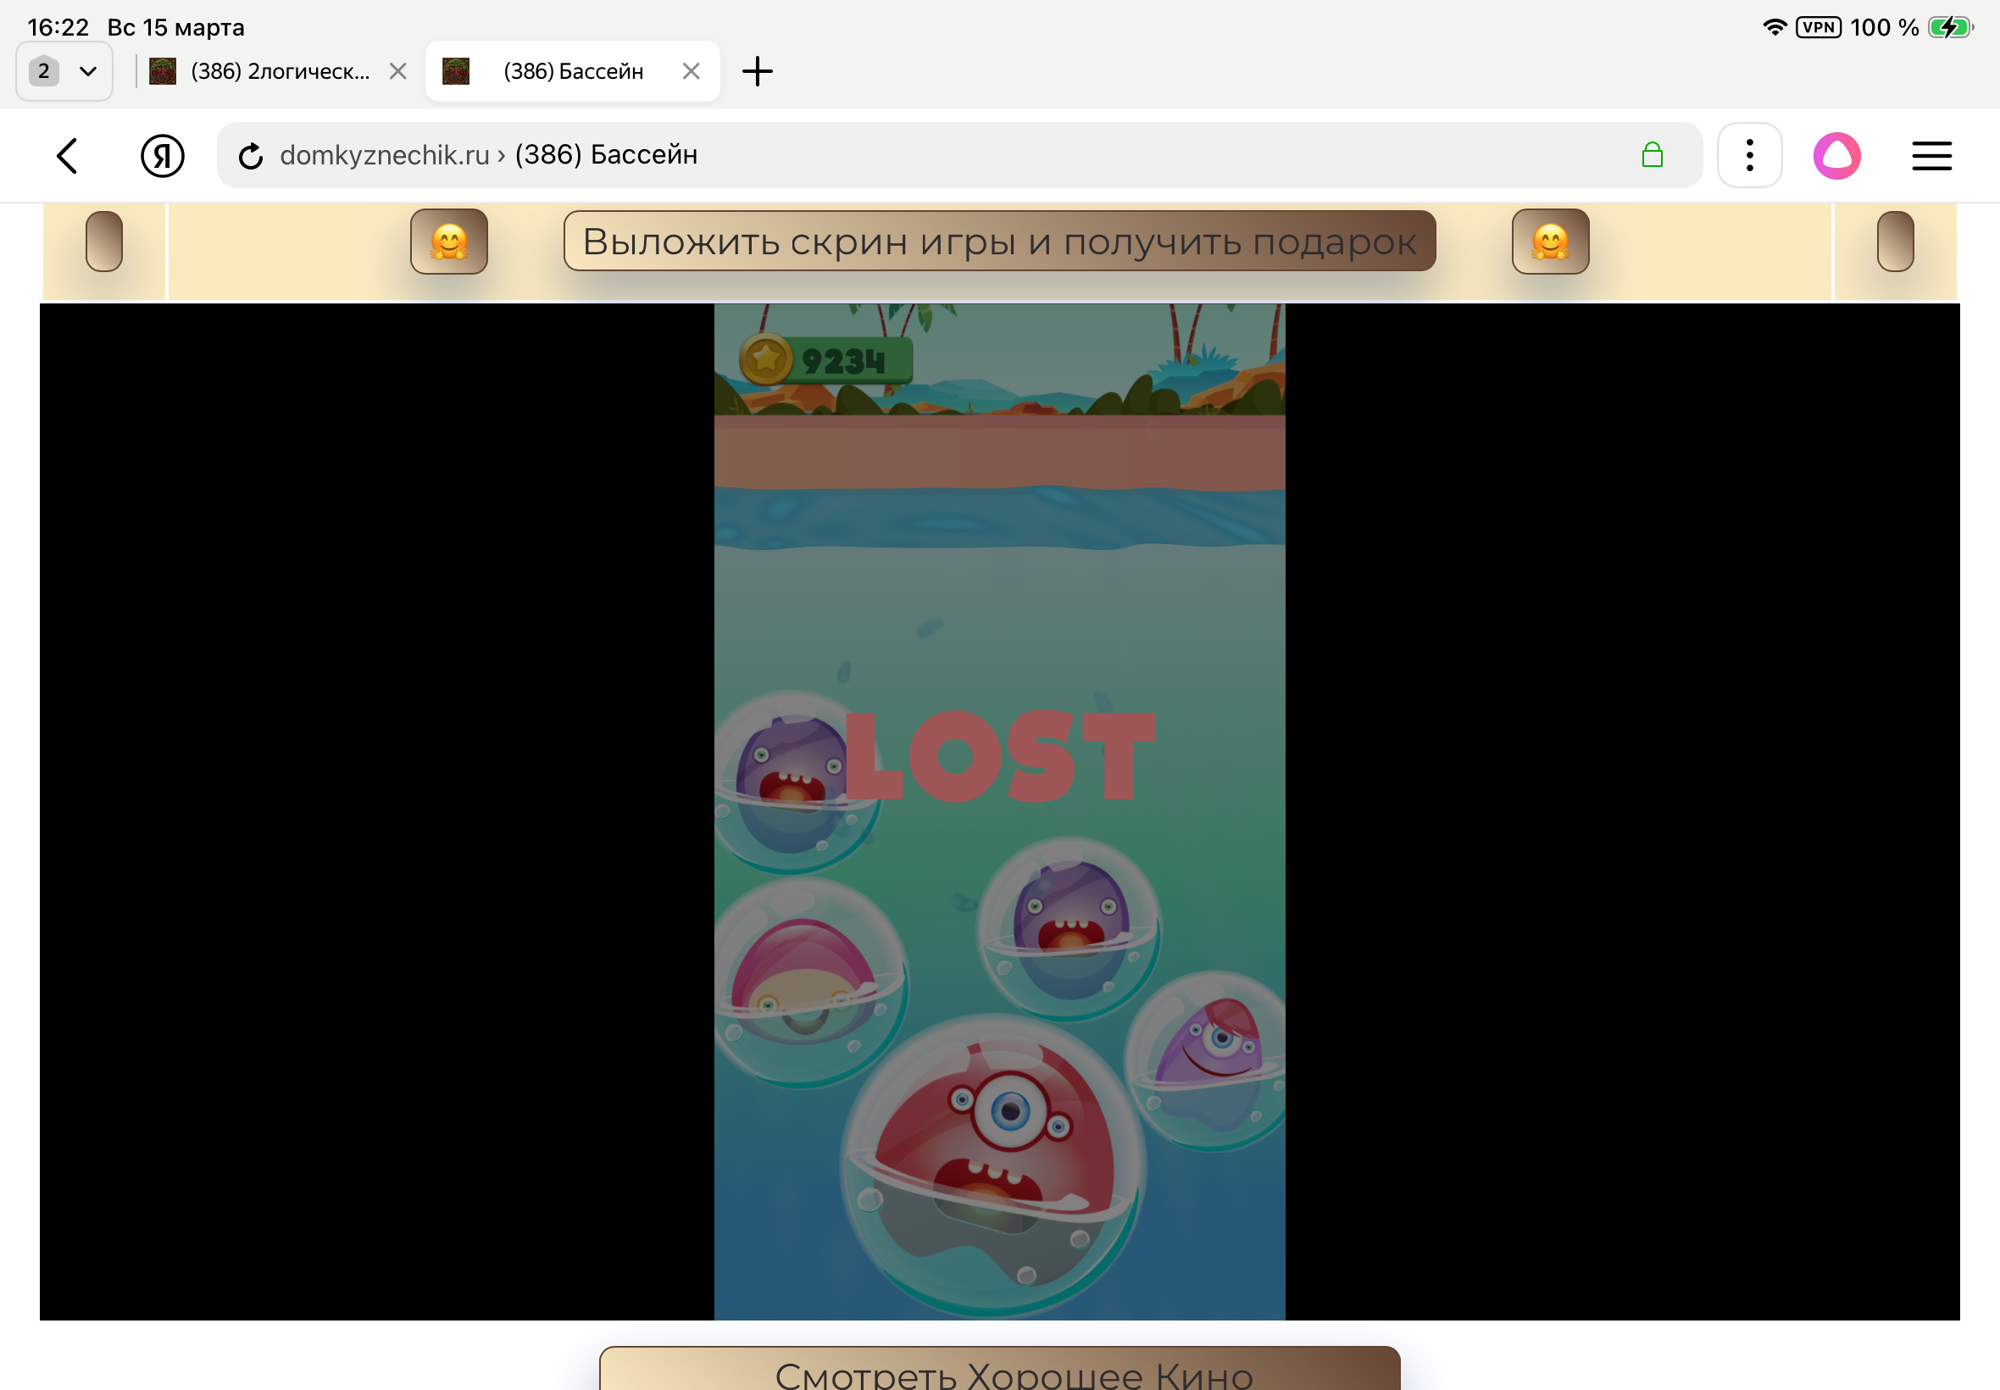
Task: Launch the Alice assistant pink icon
Action: (x=1836, y=156)
